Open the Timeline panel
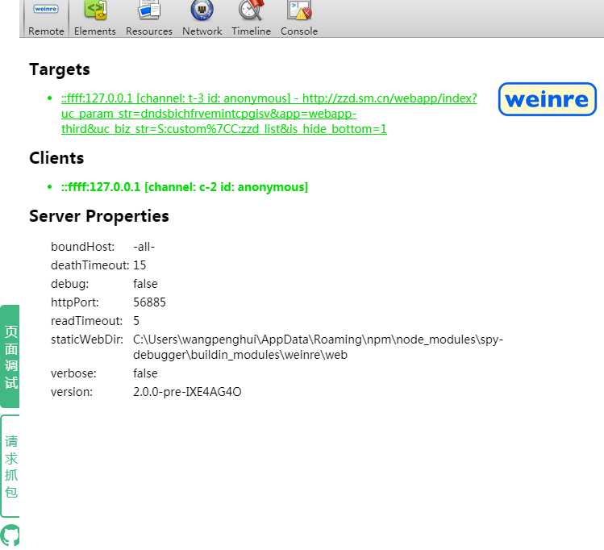 tap(251, 19)
